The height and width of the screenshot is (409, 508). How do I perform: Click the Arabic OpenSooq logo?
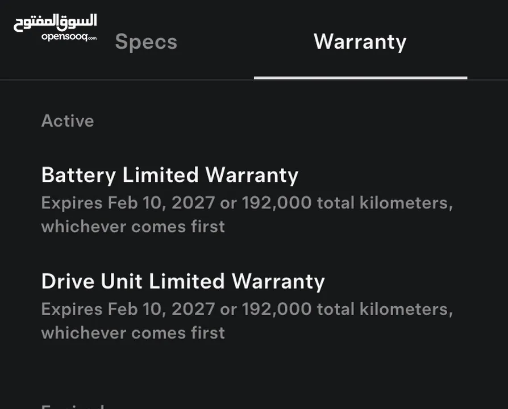point(55,22)
